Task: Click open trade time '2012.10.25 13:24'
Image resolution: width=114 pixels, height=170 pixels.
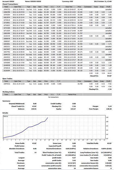Action: [19, 84]
